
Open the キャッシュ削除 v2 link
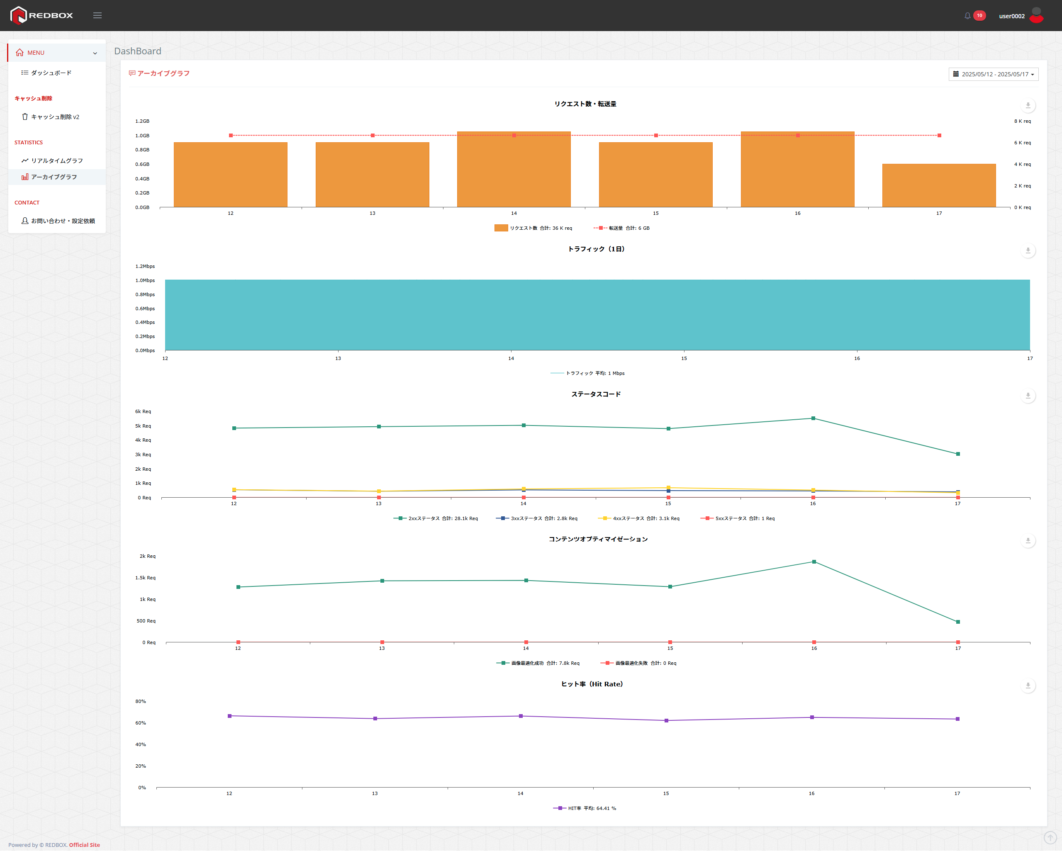55,117
